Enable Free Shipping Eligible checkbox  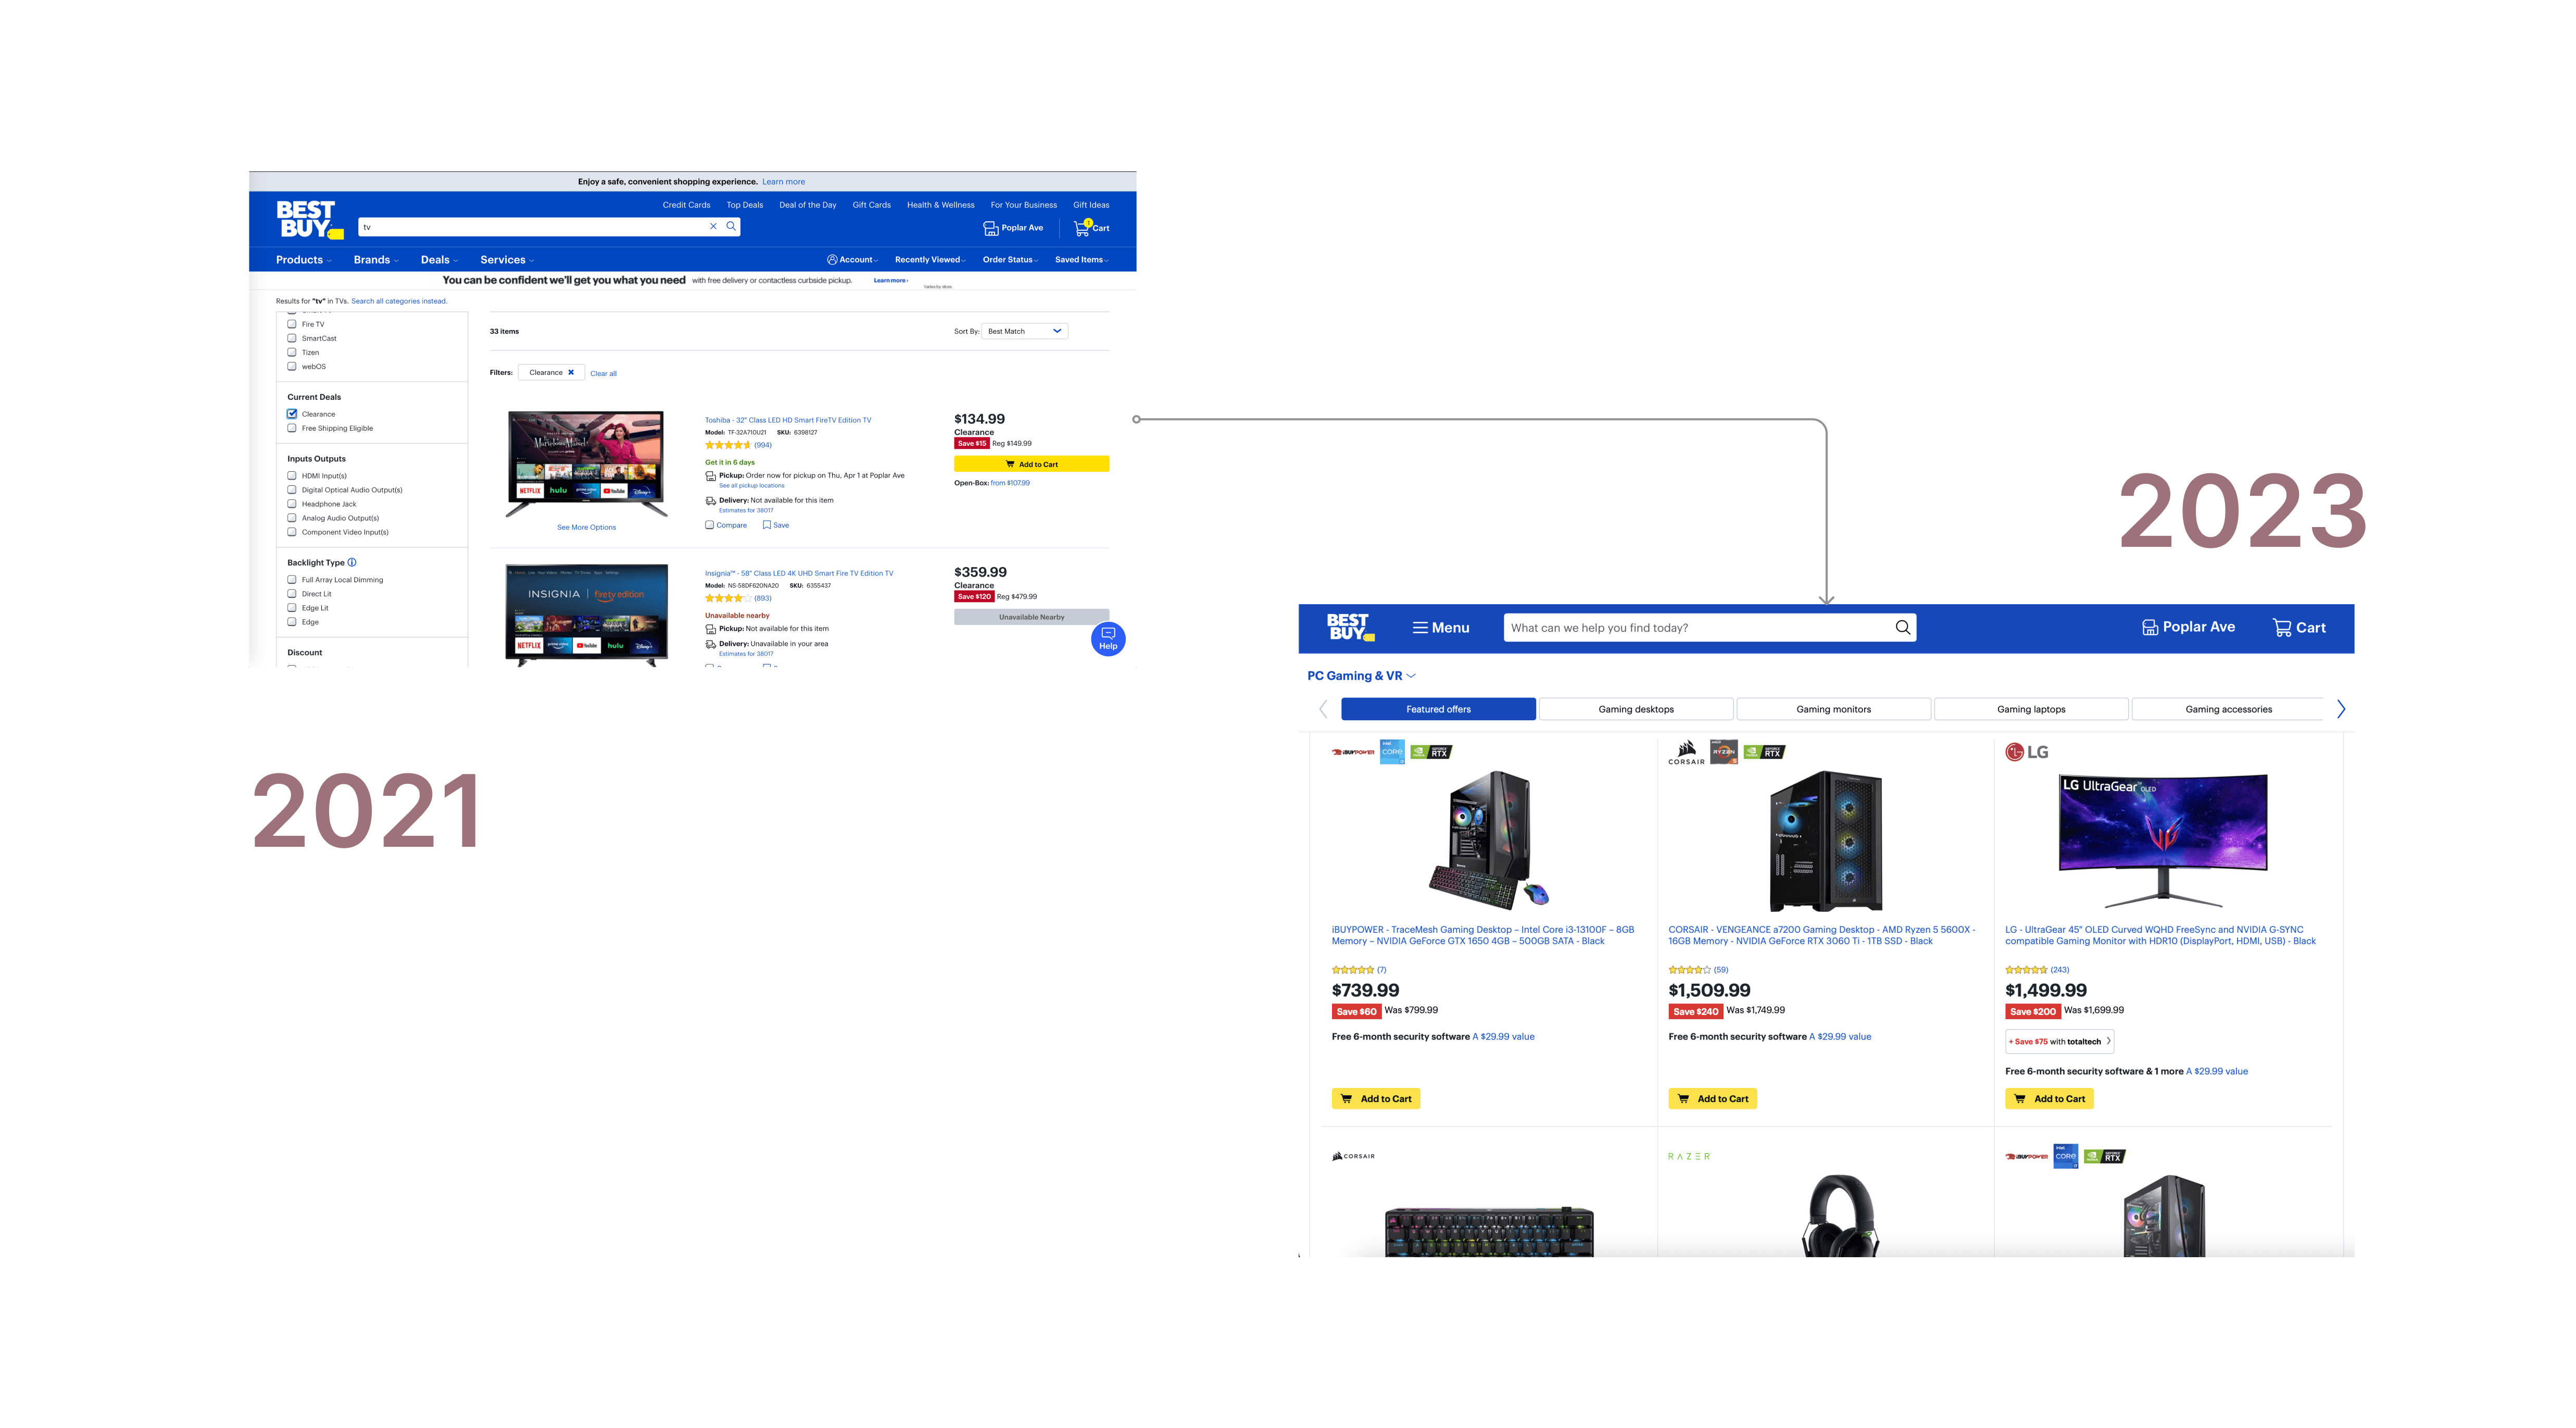[292, 428]
